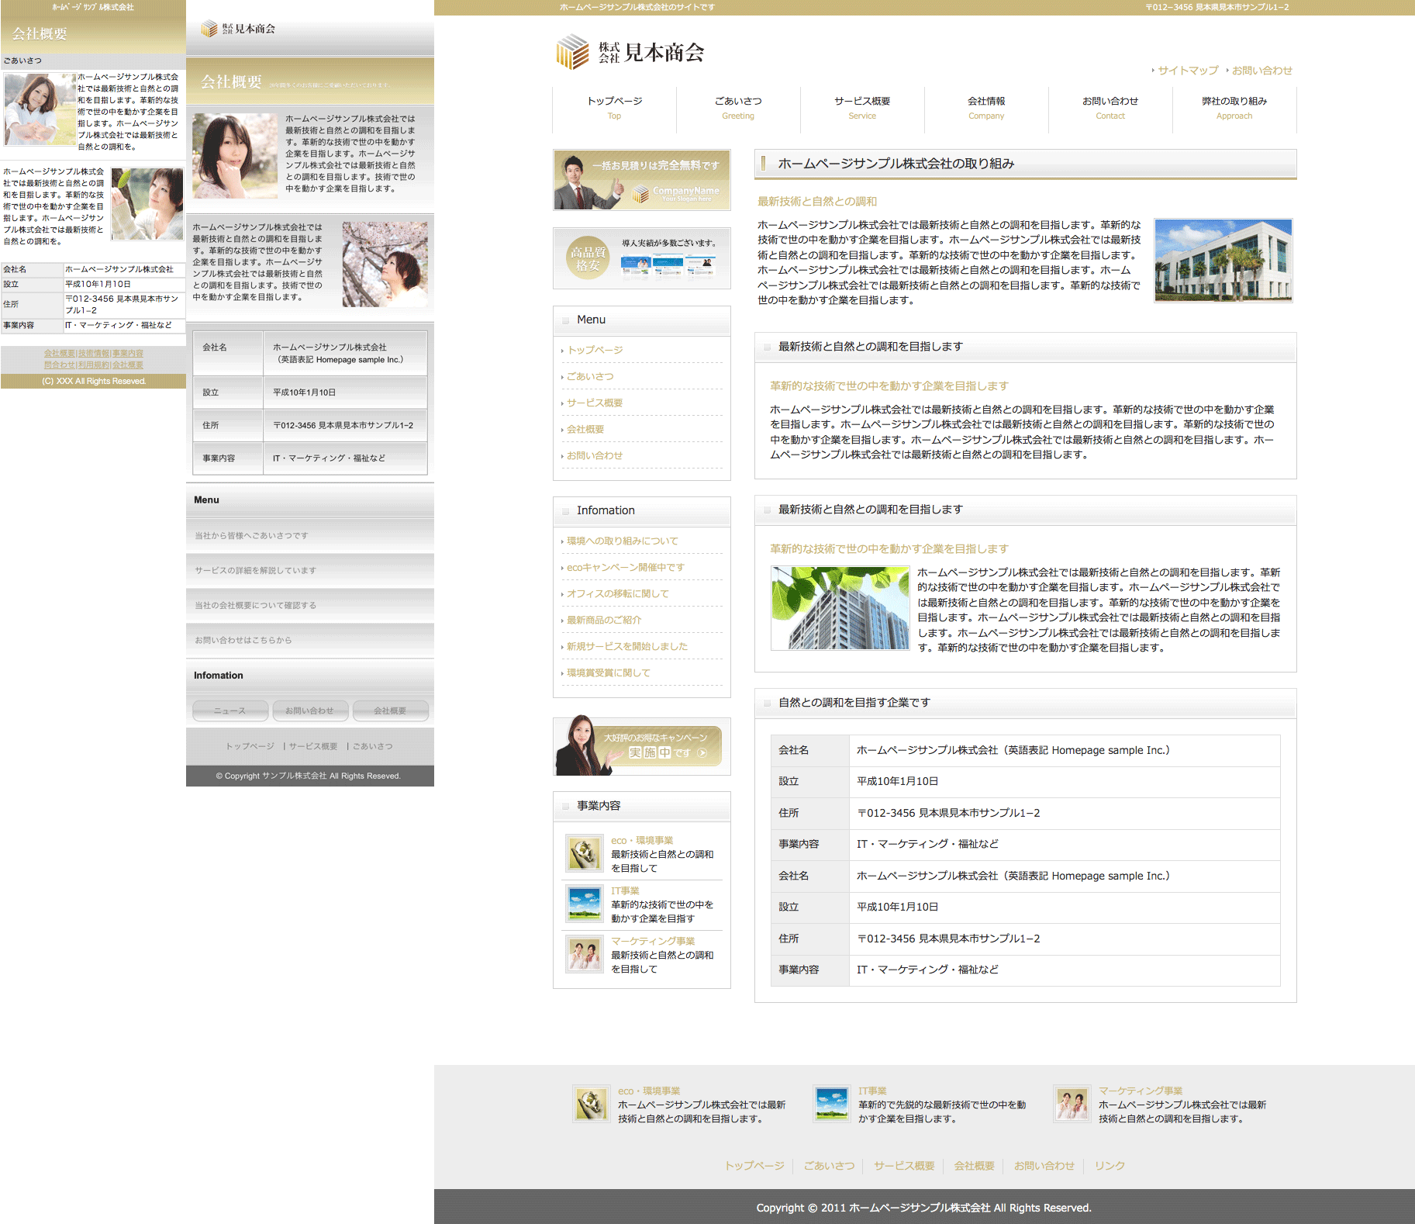Open the ecoキャンペーン開催中です information link
This screenshot has width=1415, height=1224.
(625, 568)
